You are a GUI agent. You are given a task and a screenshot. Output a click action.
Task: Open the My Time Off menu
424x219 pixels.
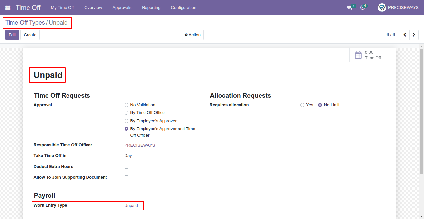(62, 8)
